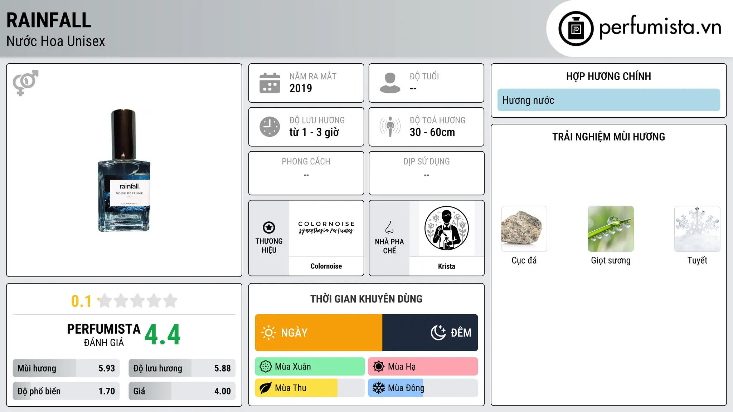Viewport: 733px width, 412px height.
Task: Click the 2019 release year value
Action: [301, 88]
